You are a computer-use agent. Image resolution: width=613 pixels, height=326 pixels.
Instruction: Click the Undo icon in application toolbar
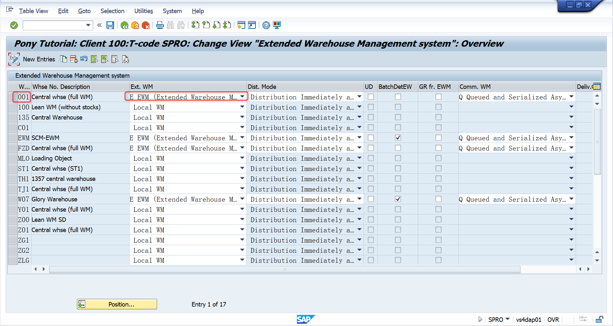pyautogui.click(x=84, y=59)
